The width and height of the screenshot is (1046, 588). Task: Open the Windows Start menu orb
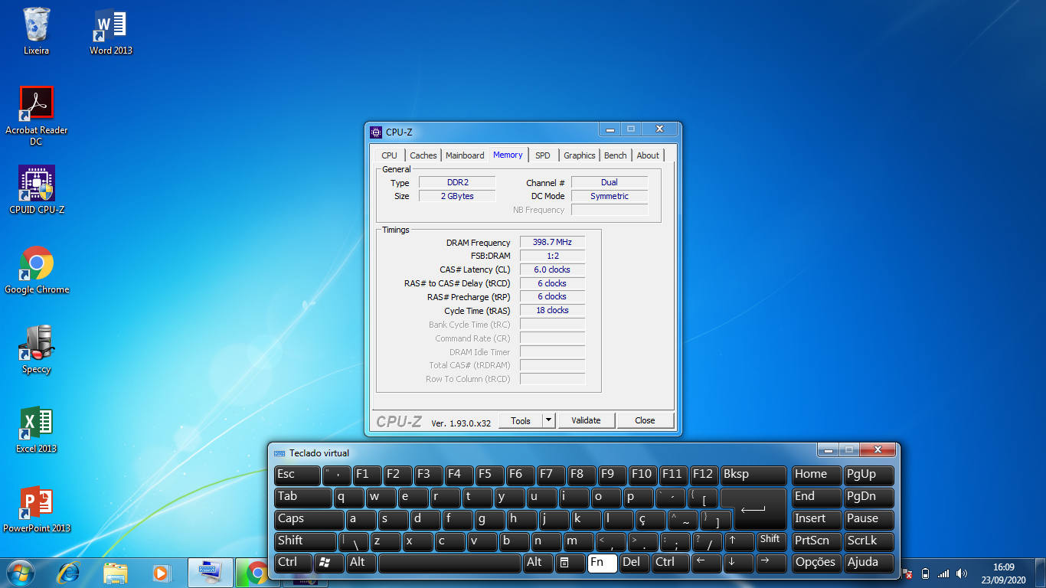20,572
